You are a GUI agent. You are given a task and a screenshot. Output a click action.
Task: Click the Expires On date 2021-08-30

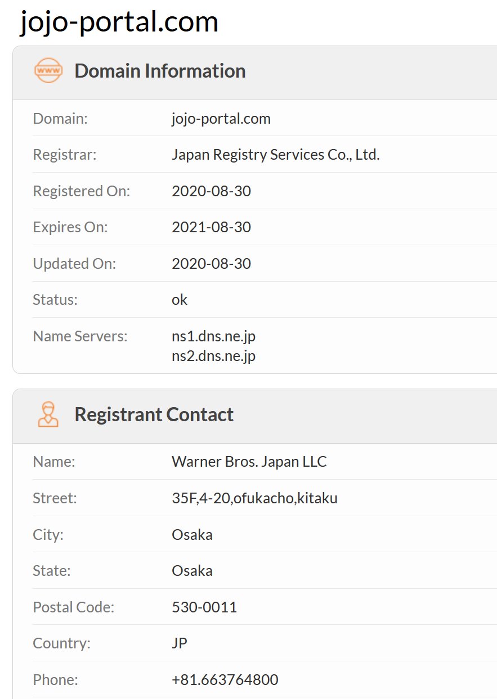tap(211, 227)
